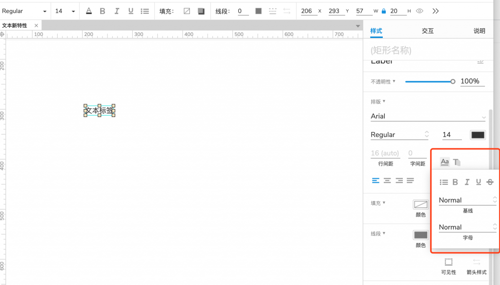This screenshot has width=500, height=285.
Task: Center-align text in the style panel
Action: (387, 181)
